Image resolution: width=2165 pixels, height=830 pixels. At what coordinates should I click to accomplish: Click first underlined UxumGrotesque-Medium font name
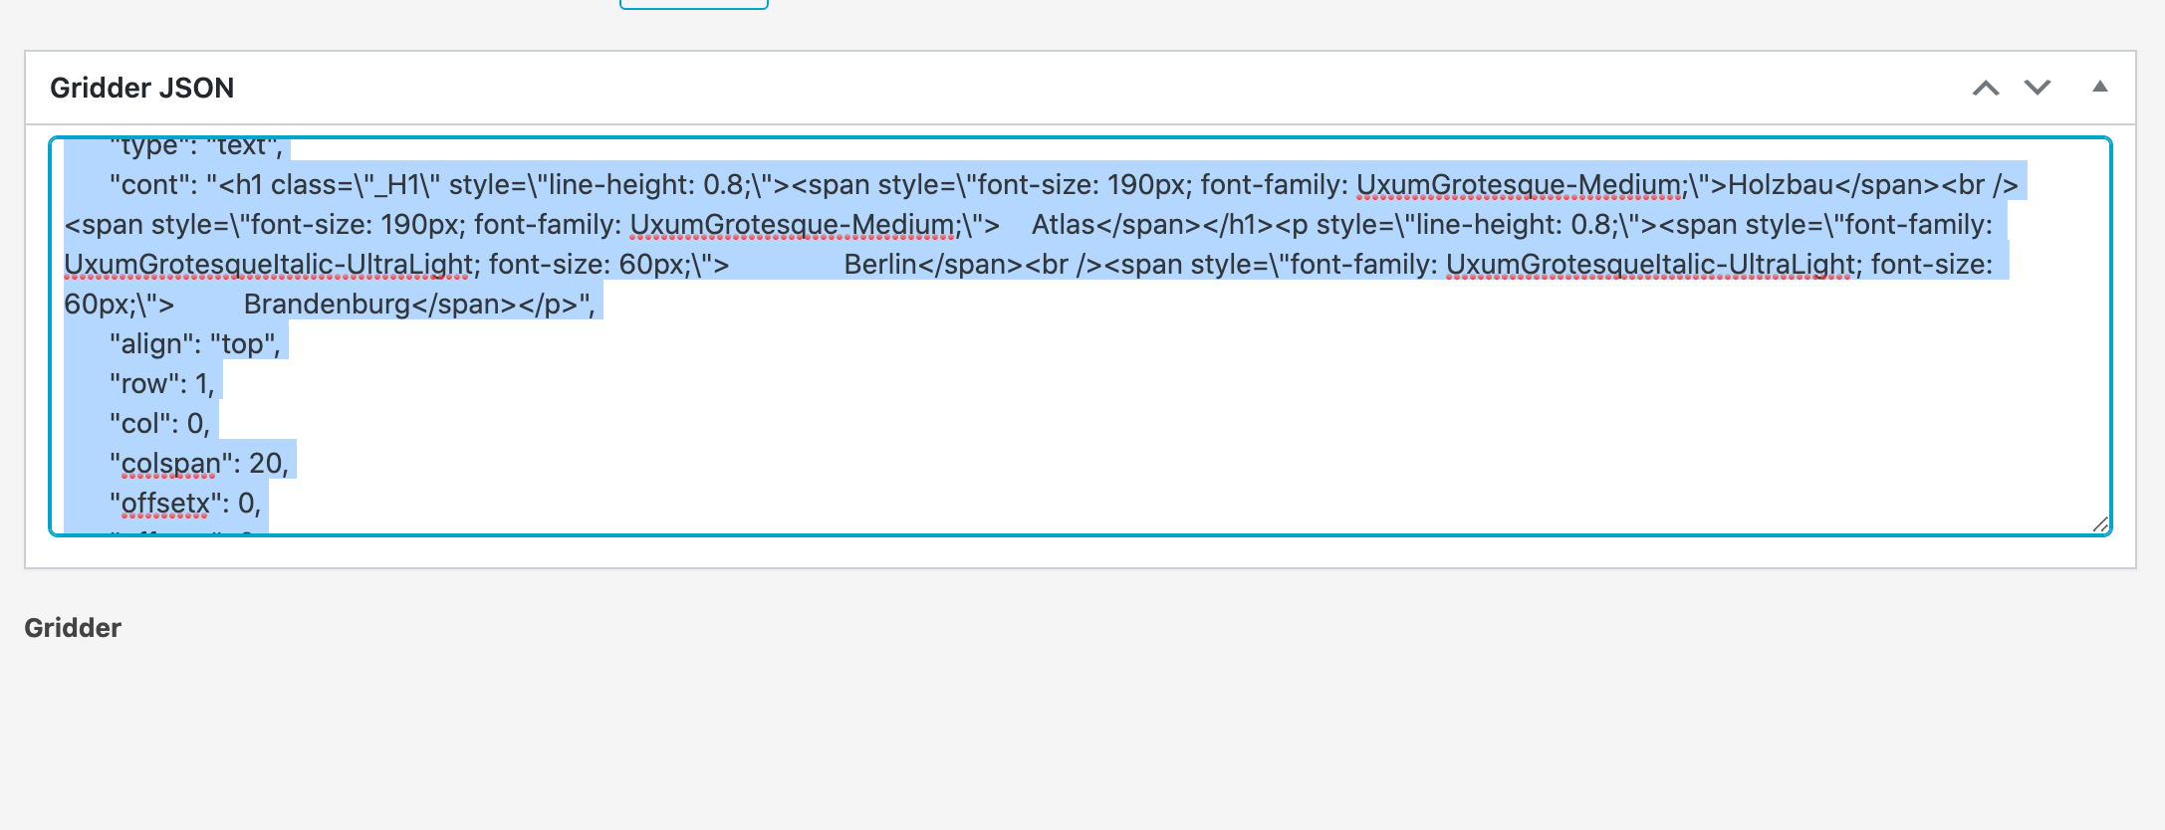click(x=1518, y=185)
